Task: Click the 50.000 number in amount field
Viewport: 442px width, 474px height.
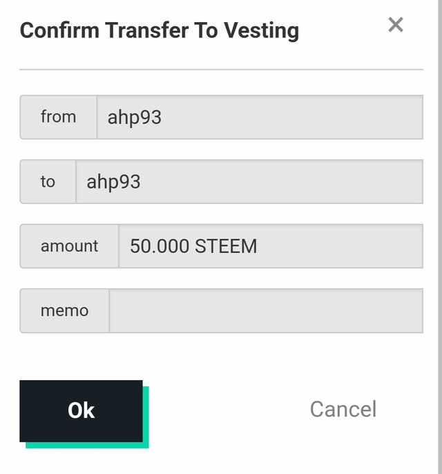Action: click(x=160, y=246)
